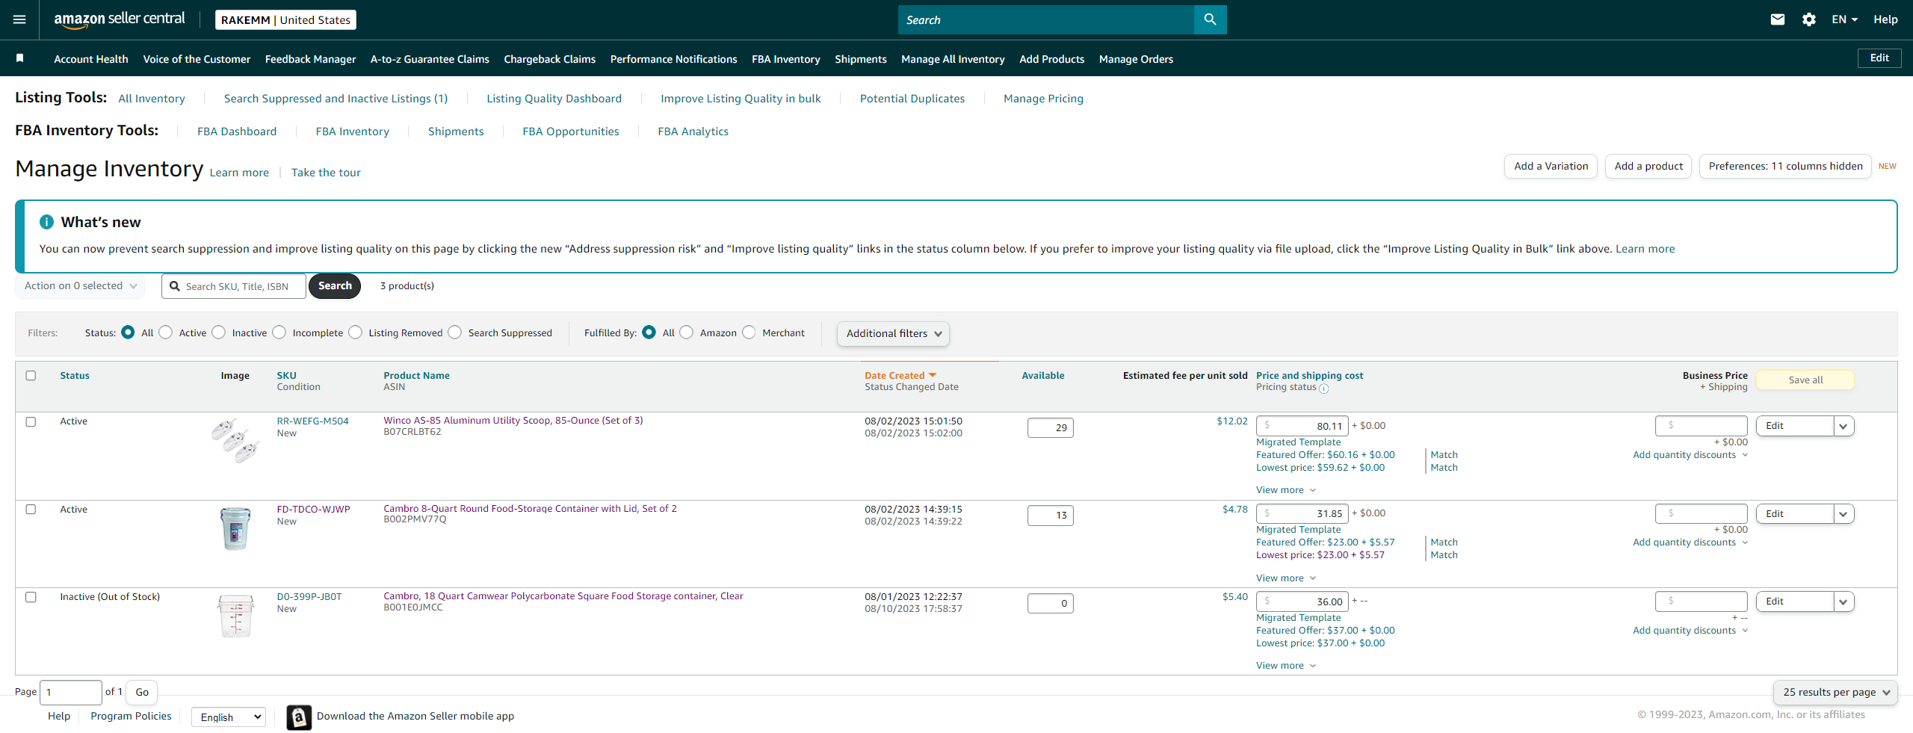Click the Amazon Seller Central logo

click(x=120, y=19)
